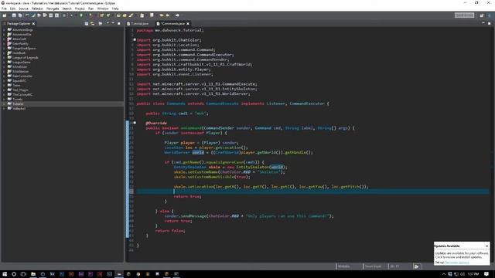Open the Java perspective icon at top right

(x=490, y=15)
